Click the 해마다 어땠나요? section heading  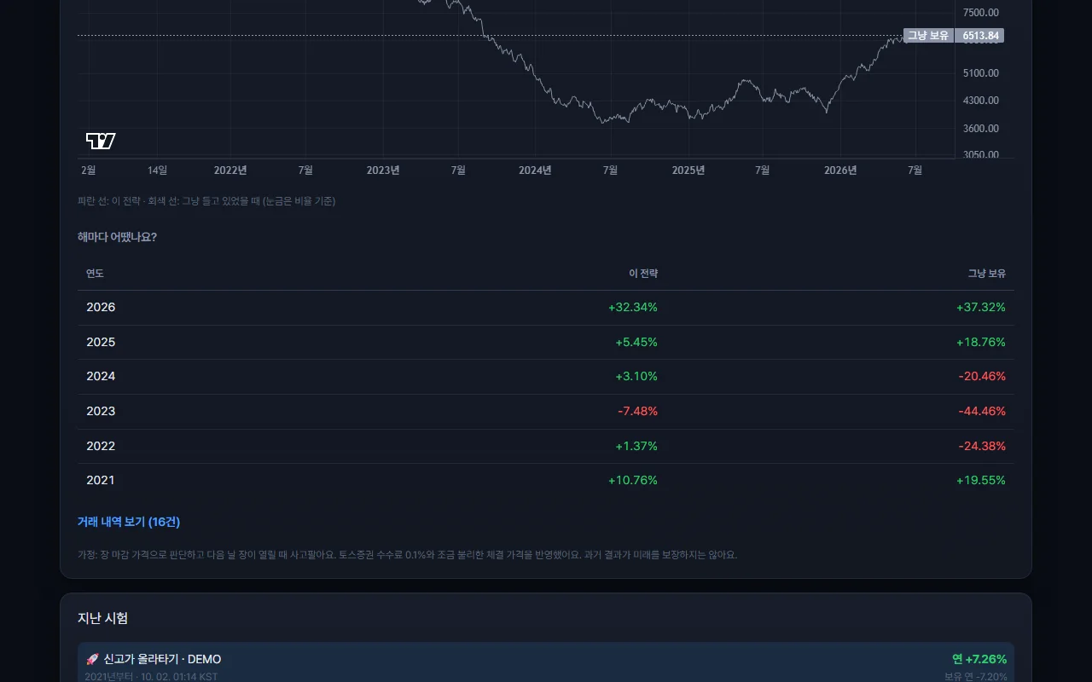click(x=117, y=237)
